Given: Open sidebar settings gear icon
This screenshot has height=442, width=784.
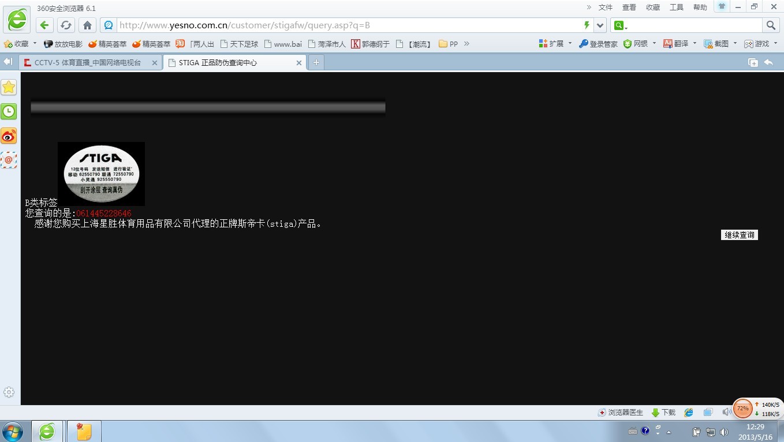Looking at the screenshot, I should point(9,392).
